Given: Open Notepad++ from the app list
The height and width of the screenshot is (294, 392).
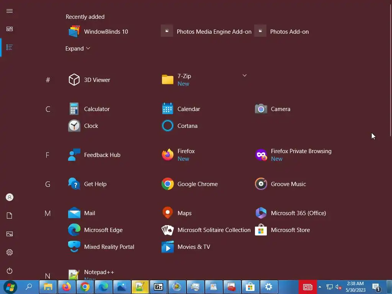Looking at the screenshot, I should (x=91, y=274).
